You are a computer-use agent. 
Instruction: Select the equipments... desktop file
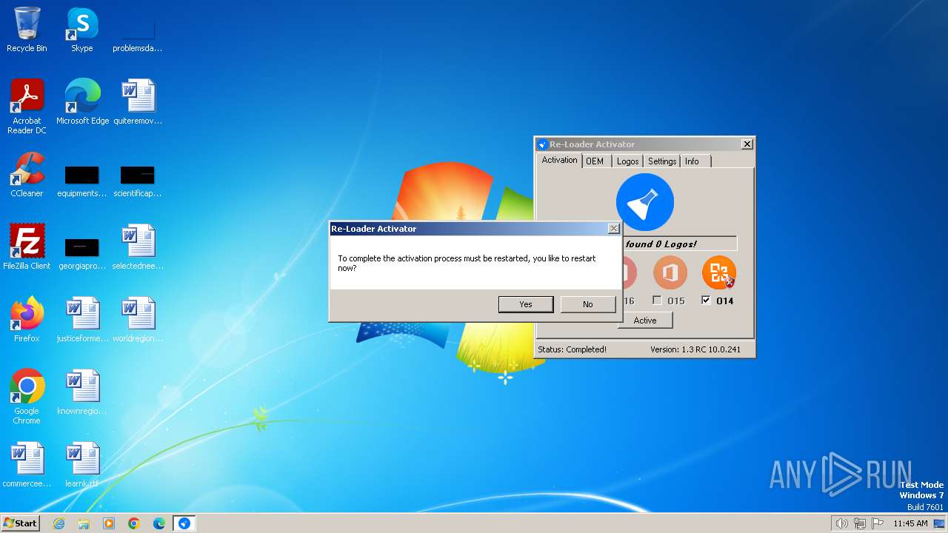[82, 181]
